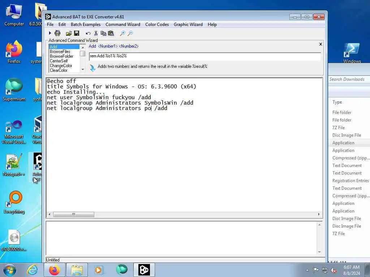Viewport: 370px width, 277px height.
Task: Launch Internet Explorer from the taskbar
Action: coord(32,270)
